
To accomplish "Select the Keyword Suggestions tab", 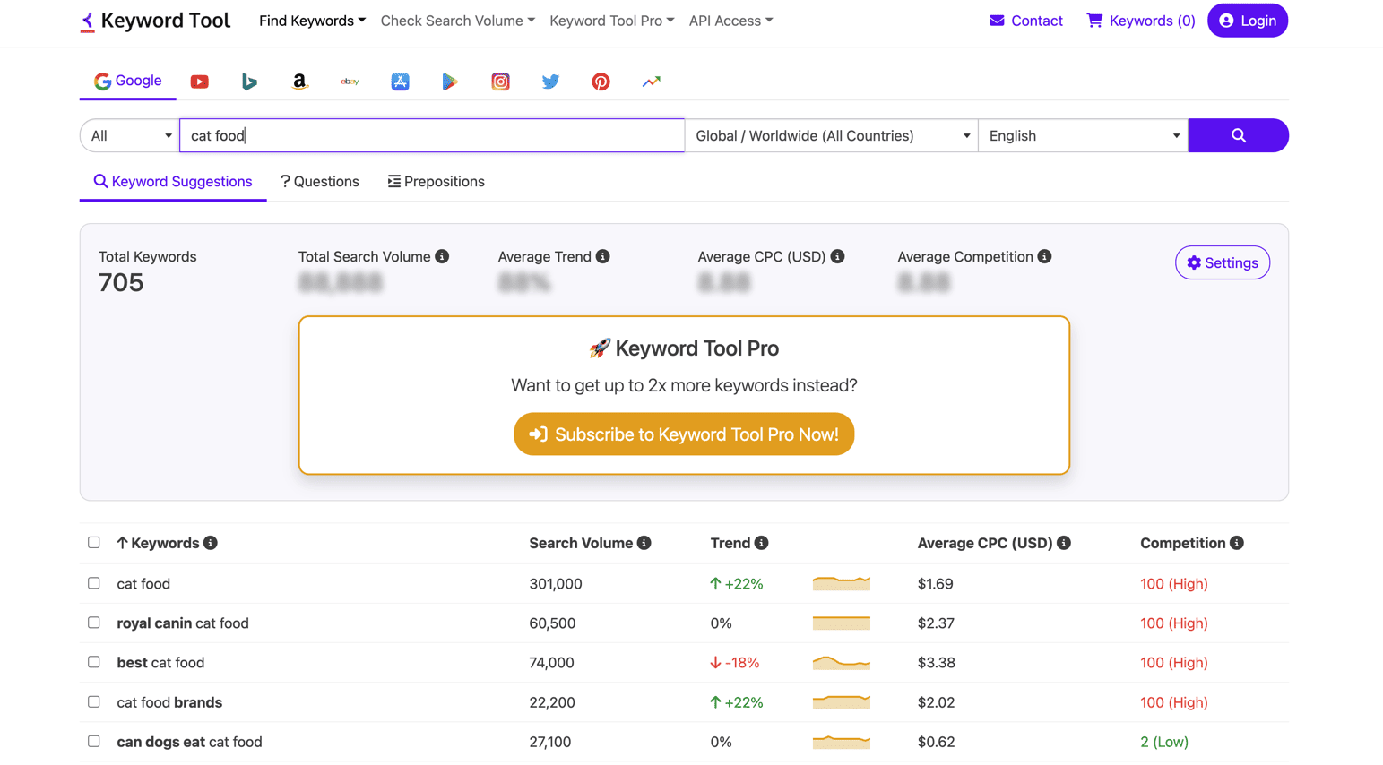I will pos(173,181).
